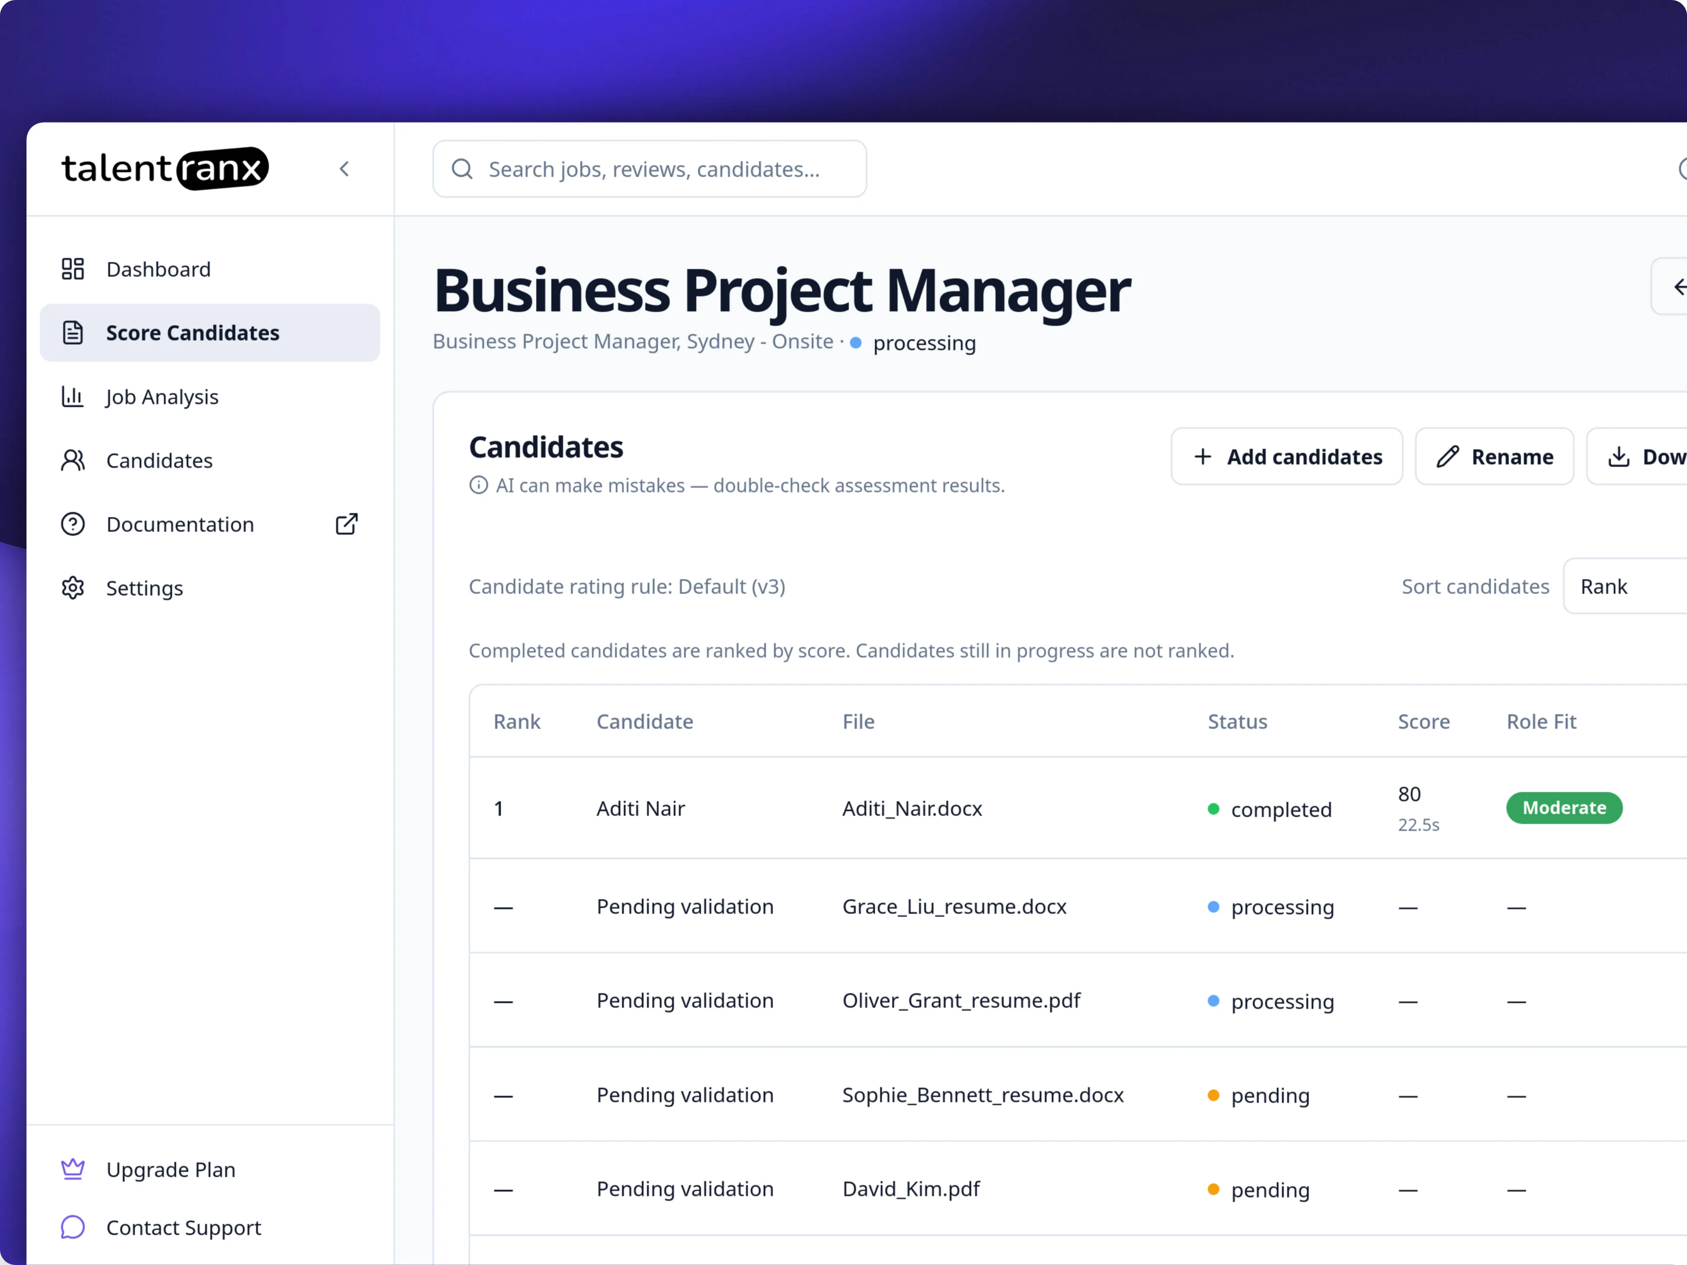The width and height of the screenshot is (1687, 1265).
Task: Click file Oliver_Grant_resume.pdf
Action: [961, 1001]
